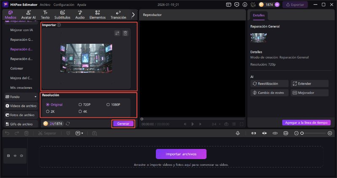
Task: Switch to the Elementos tab
Action: 97,15
